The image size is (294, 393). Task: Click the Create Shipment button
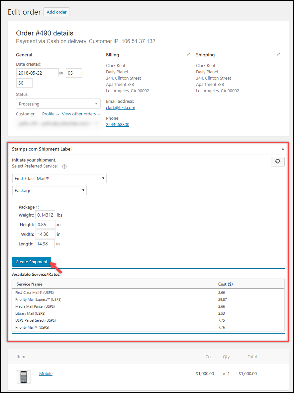(32, 262)
